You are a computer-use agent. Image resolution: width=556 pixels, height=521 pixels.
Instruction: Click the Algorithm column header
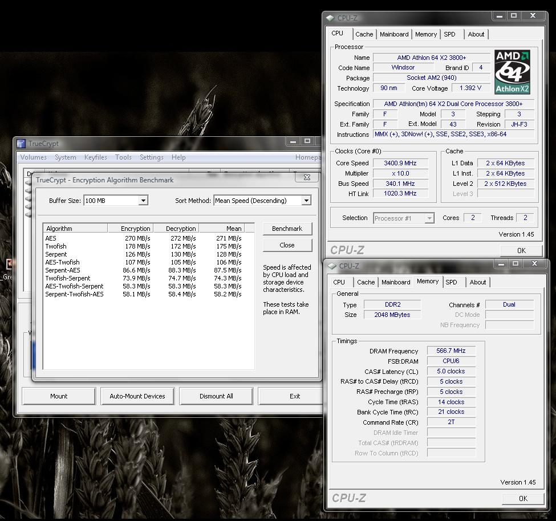pos(75,229)
